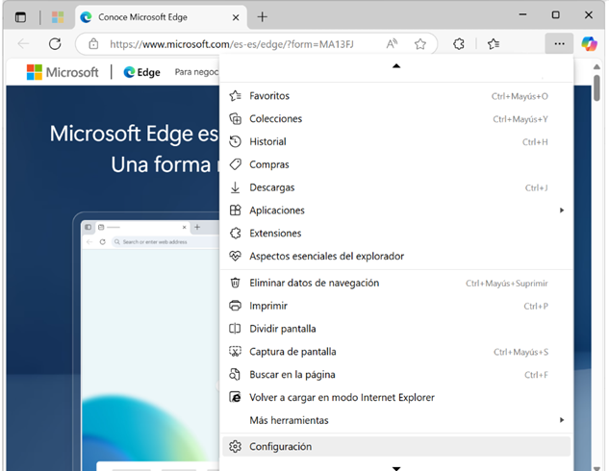Viewport: 609px width, 471px height.
Task: Open the workspaces icon in the title bar
Action: pos(58,17)
